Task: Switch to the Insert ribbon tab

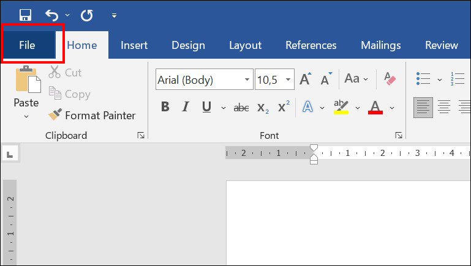Action: tap(134, 45)
